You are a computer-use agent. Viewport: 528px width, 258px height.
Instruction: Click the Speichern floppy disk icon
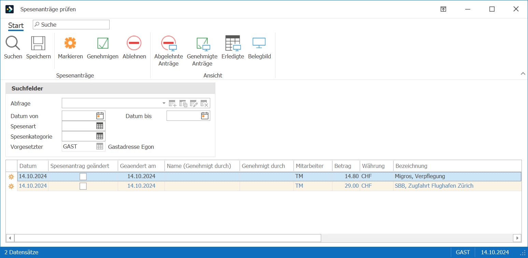(38, 43)
